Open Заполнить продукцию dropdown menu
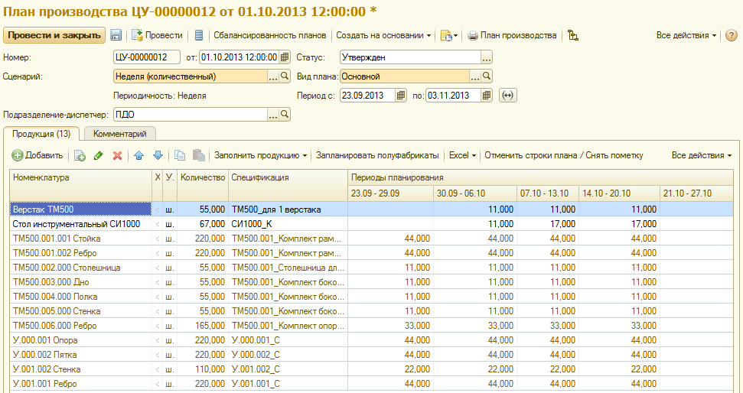The image size is (743, 393). click(260, 155)
